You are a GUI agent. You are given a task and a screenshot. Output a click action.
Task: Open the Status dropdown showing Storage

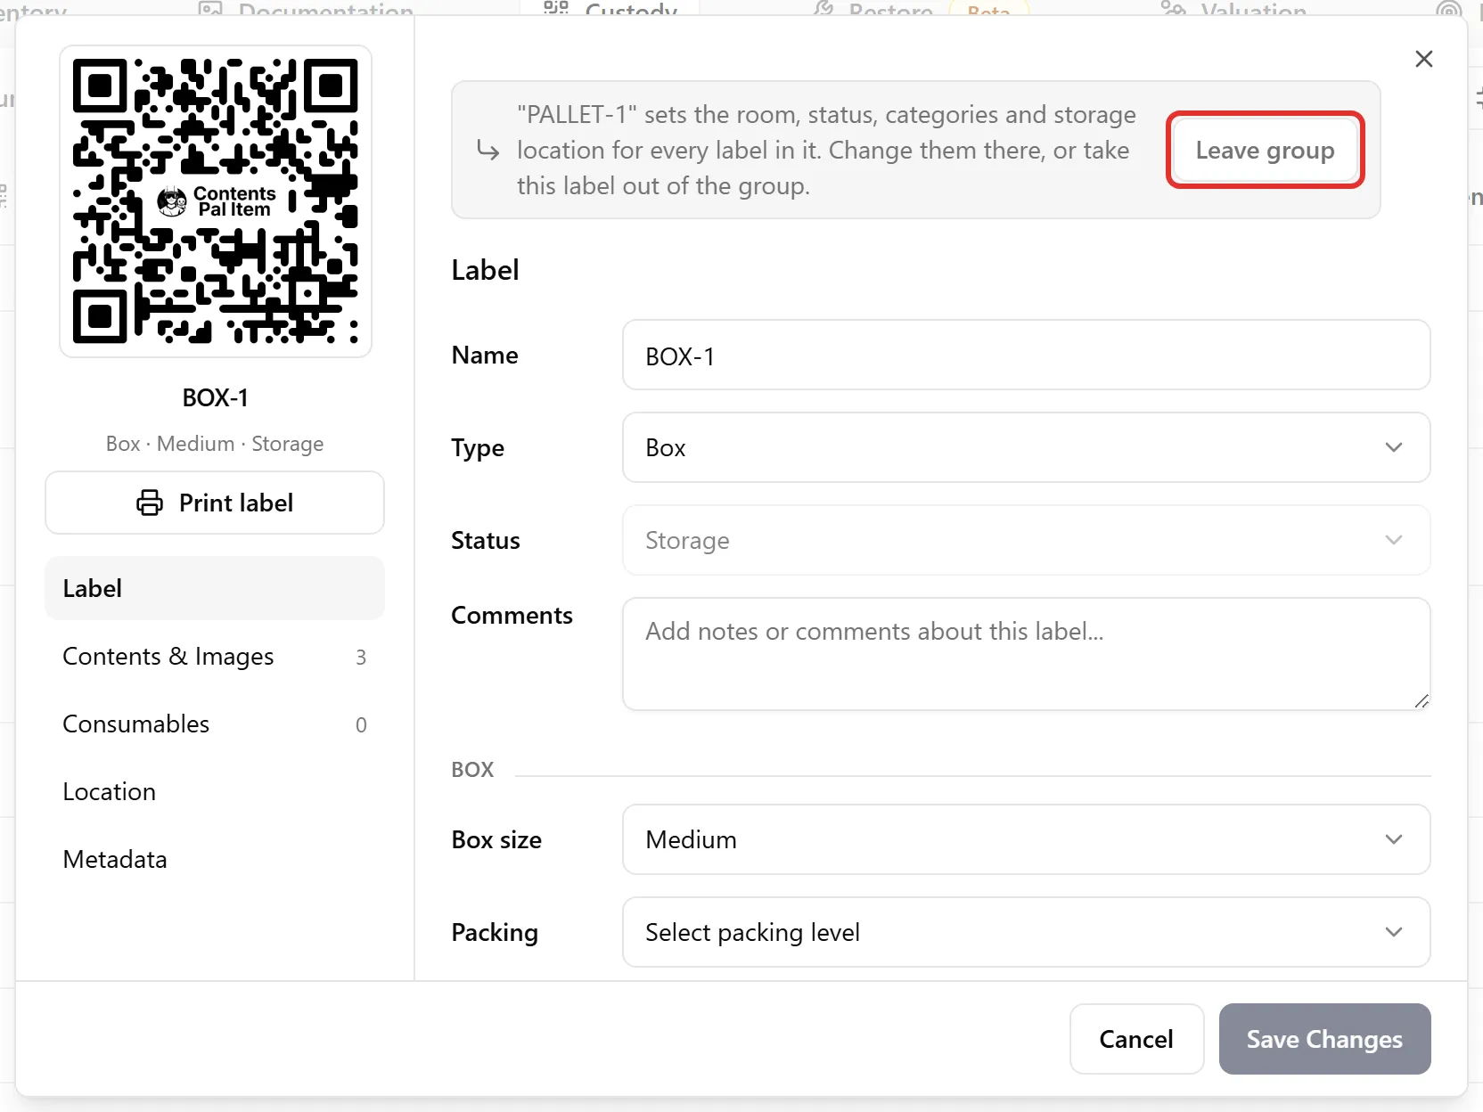click(1026, 540)
